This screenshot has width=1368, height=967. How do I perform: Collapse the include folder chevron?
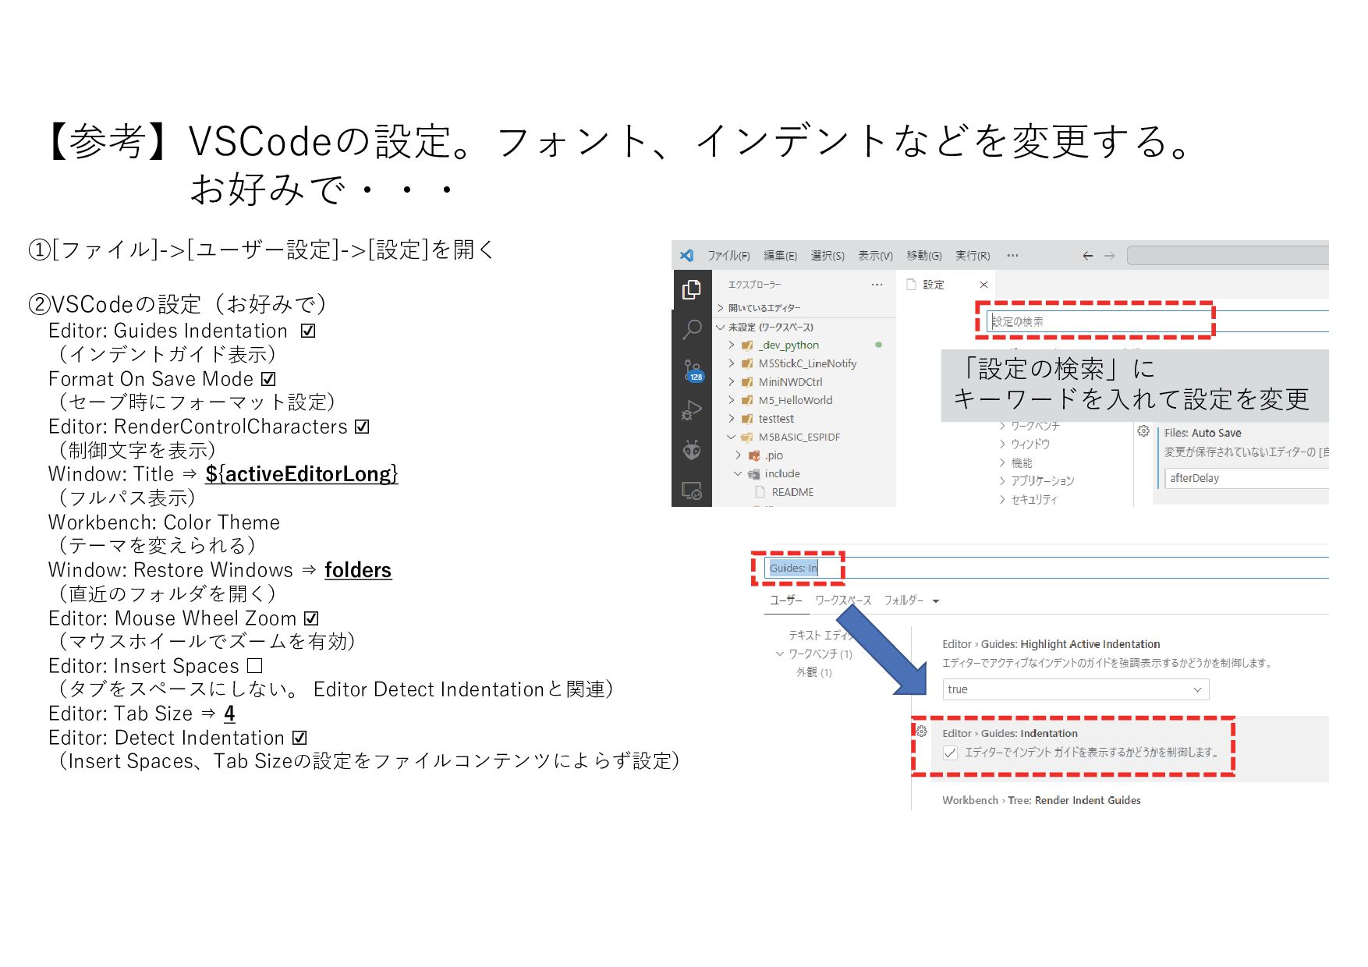tap(738, 474)
